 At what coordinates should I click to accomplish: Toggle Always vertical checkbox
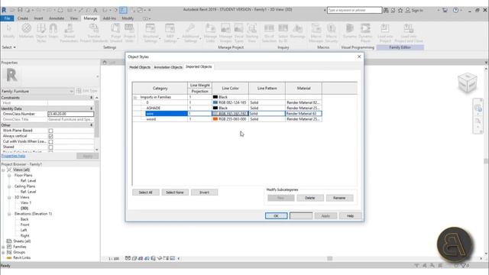pyautogui.click(x=51, y=136)
